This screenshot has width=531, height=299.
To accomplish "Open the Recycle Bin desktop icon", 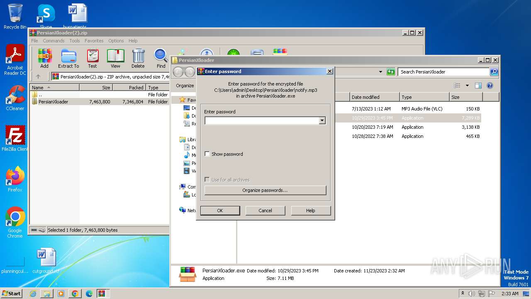I will [15, 17].
